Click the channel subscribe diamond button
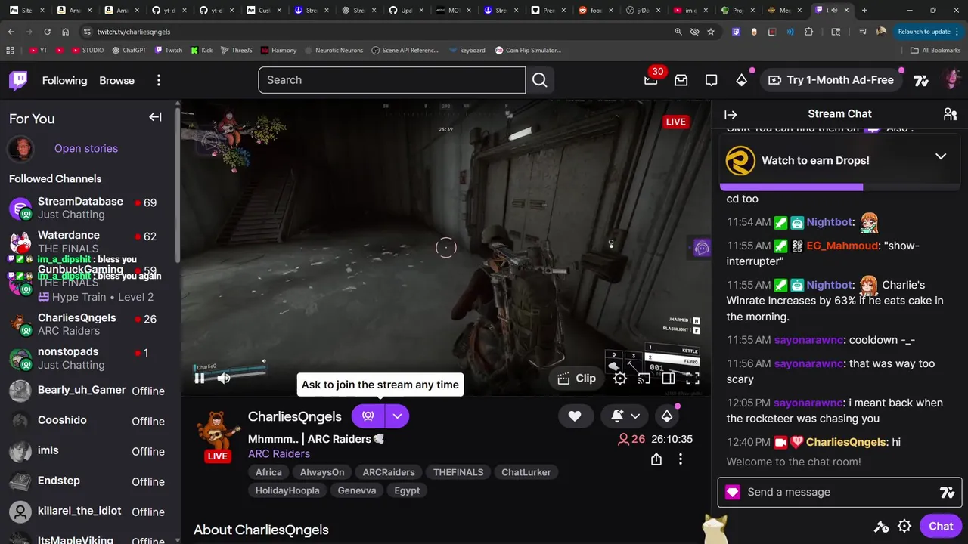 (667, 416)
